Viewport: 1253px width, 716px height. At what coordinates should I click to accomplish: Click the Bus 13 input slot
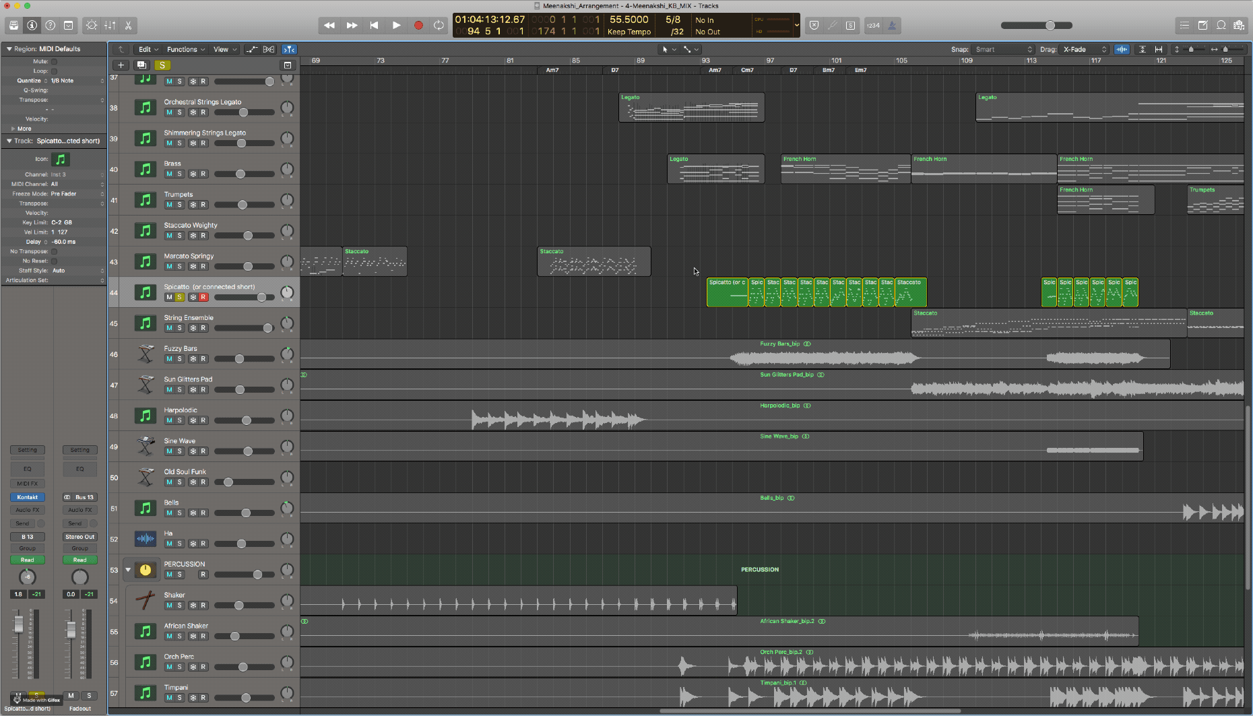click(x=79, y=497)
